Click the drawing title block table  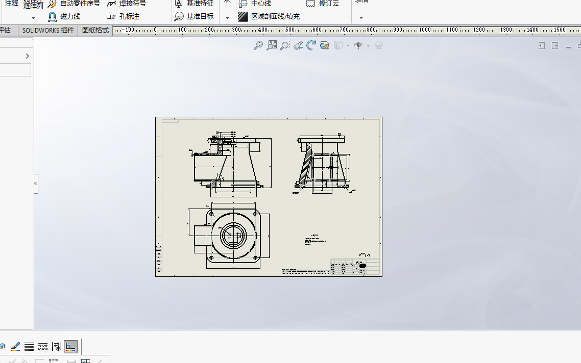coord(355,267)
